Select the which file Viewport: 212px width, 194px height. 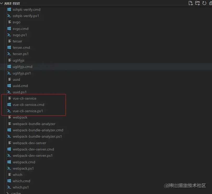click(18, 175)
